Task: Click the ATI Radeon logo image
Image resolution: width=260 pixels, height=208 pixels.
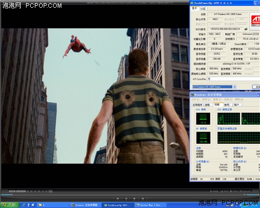Action: click(x=255, y=20)
